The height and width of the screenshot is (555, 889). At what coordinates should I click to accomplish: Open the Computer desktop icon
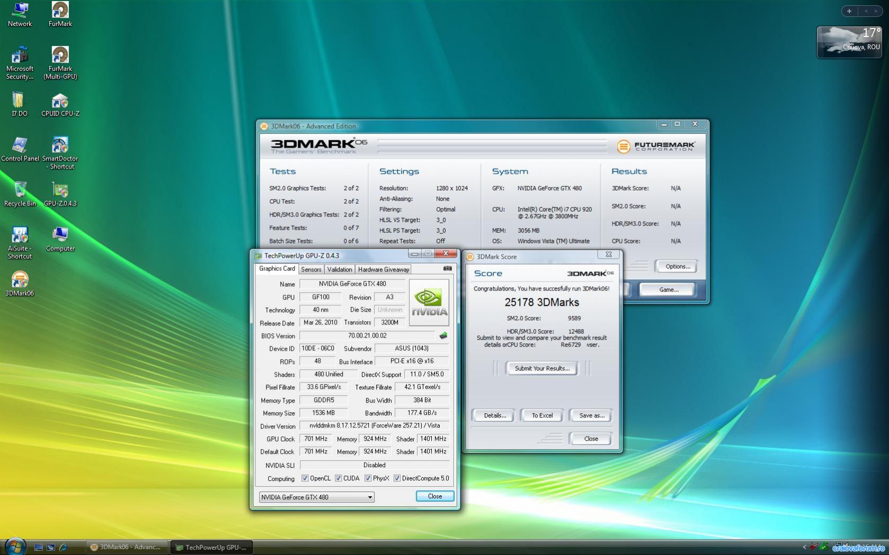tap(60, 239)
